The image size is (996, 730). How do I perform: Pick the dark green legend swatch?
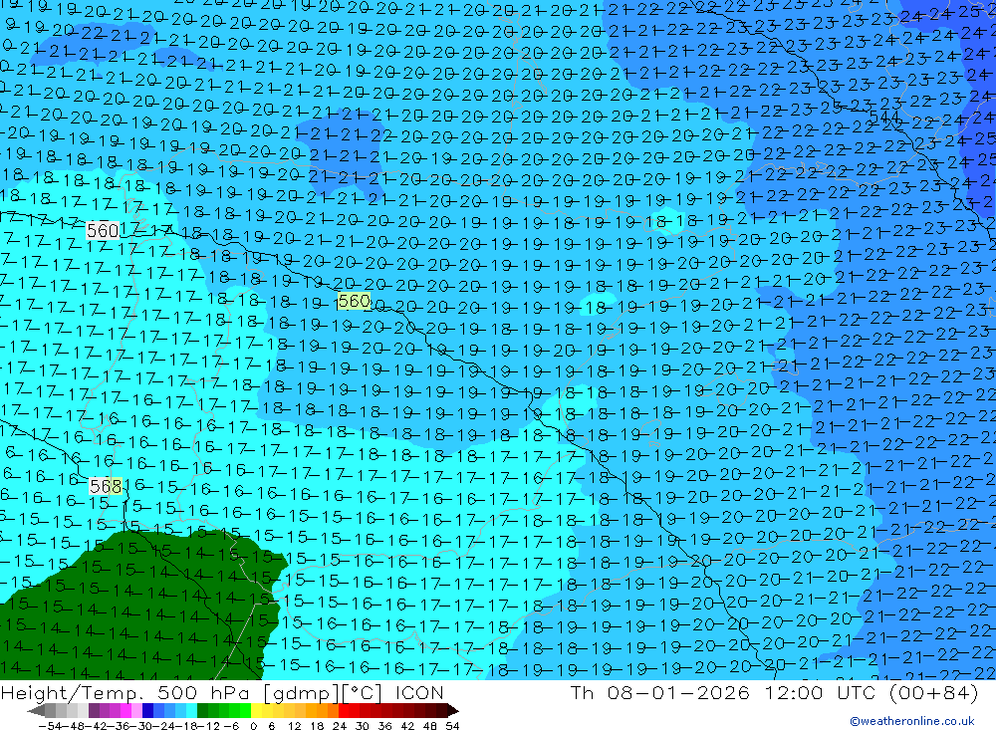click(202, 710)
